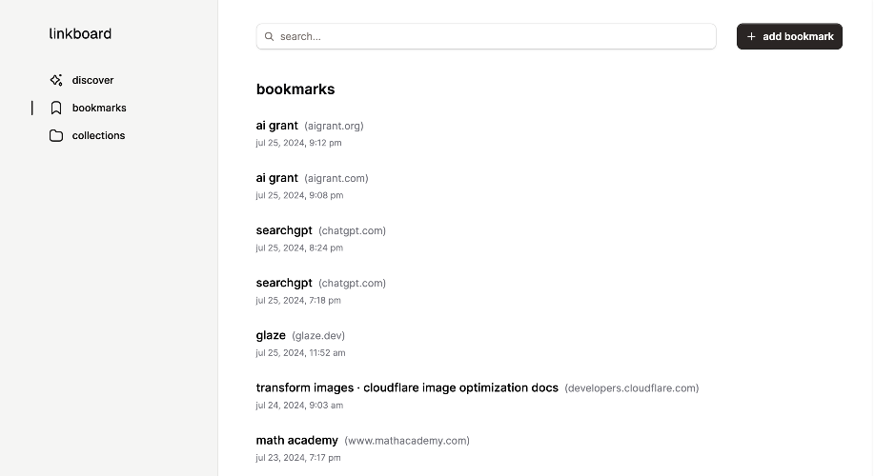Open the collections section
The image size is (875, 476).
click(87, 135)
